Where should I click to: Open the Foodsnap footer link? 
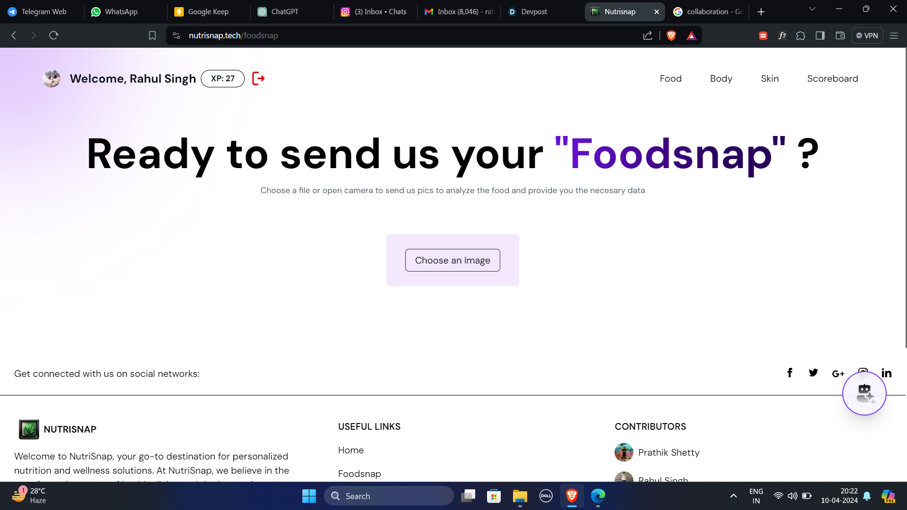point(359,474)
